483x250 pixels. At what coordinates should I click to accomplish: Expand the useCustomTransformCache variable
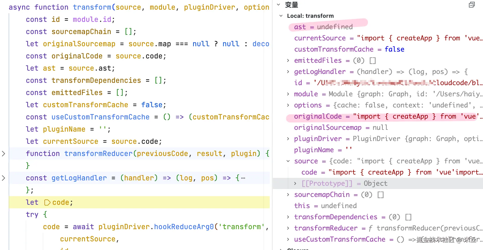[x=288, y=239]
